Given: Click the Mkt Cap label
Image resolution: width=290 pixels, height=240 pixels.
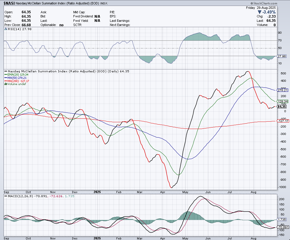Looking at the screenshot, I should [79, 12].
